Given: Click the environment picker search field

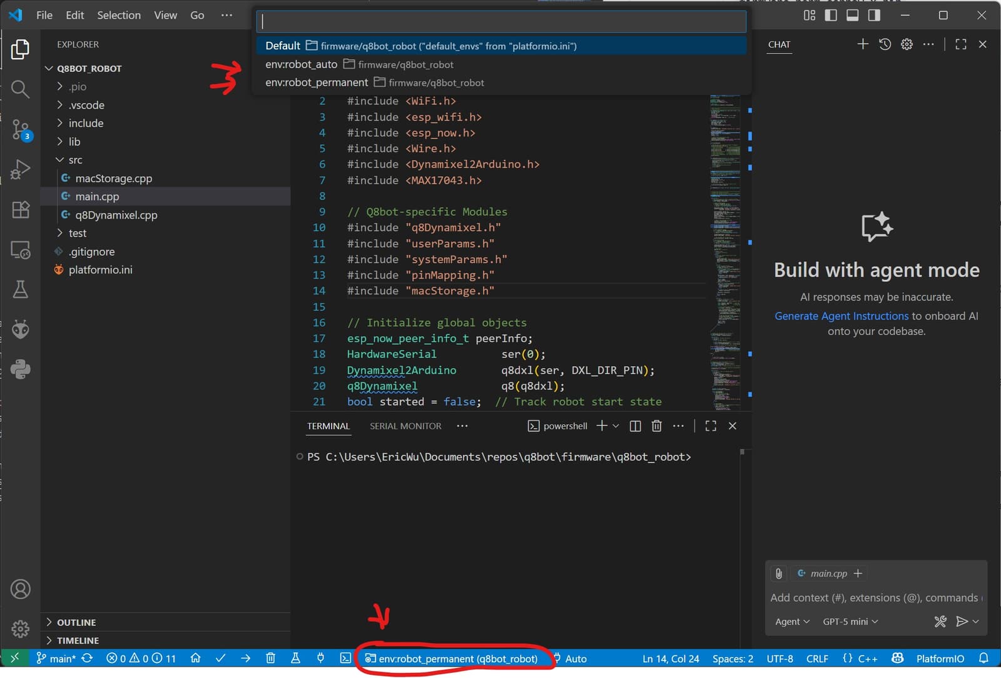Looking at the screenshot, I should [x=501, y=21].
